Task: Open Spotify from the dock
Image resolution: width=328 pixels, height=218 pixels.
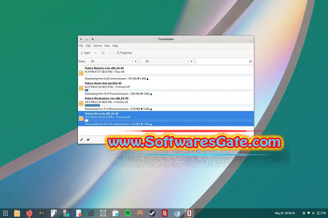Action: (x=128, y=213)
